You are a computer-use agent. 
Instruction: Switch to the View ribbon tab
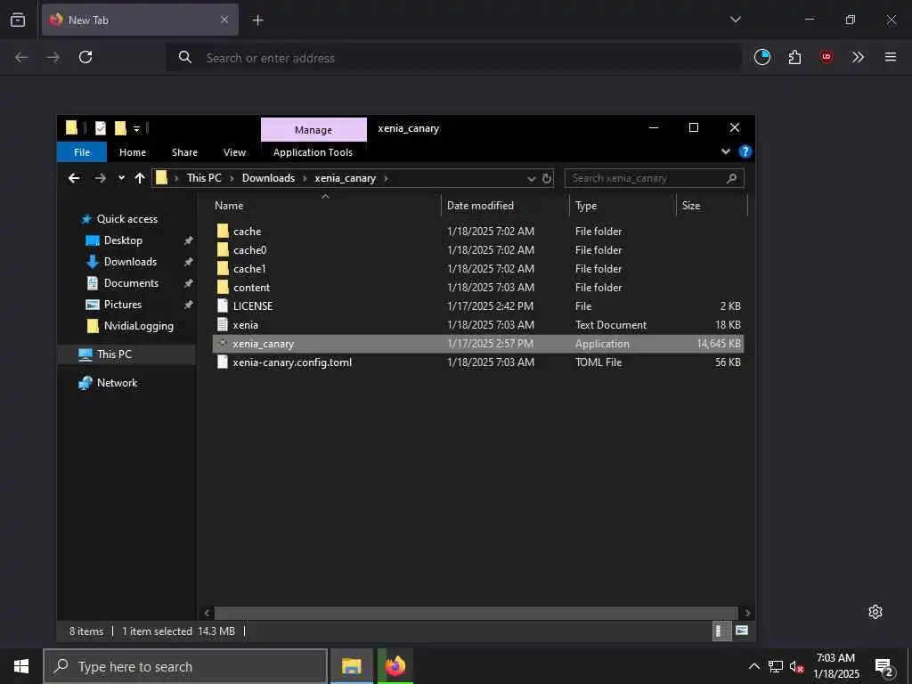click(234, 152)
